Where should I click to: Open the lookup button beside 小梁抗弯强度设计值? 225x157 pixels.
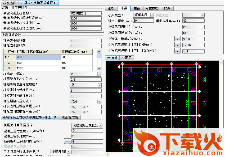(177, 45)
